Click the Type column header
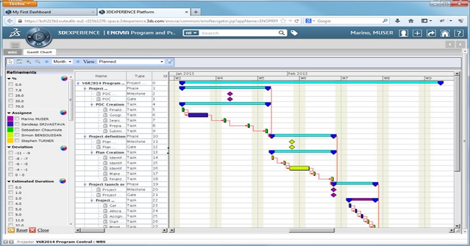This screenshot has width=470, height=246. point(139,76)
